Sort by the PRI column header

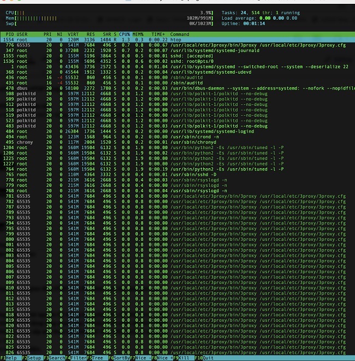[x=48, y=34]
